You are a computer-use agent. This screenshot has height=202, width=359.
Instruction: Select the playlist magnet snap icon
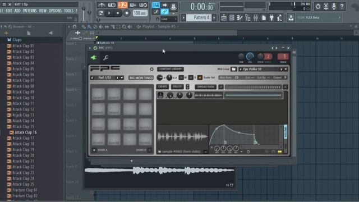coord(75,26)
